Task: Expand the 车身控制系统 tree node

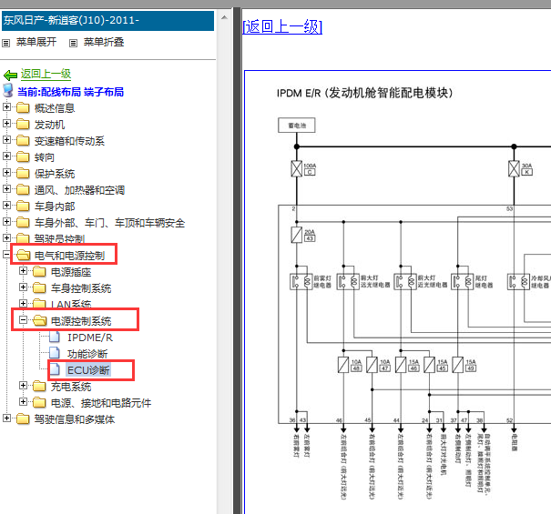Action: (x=23, y=287)
